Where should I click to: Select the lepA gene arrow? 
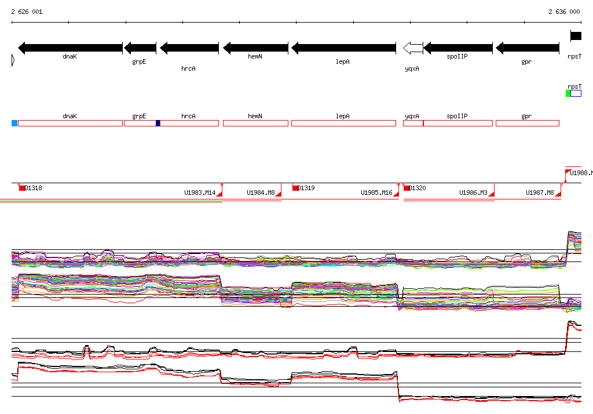pyautogui.click(x=343, y=48)
